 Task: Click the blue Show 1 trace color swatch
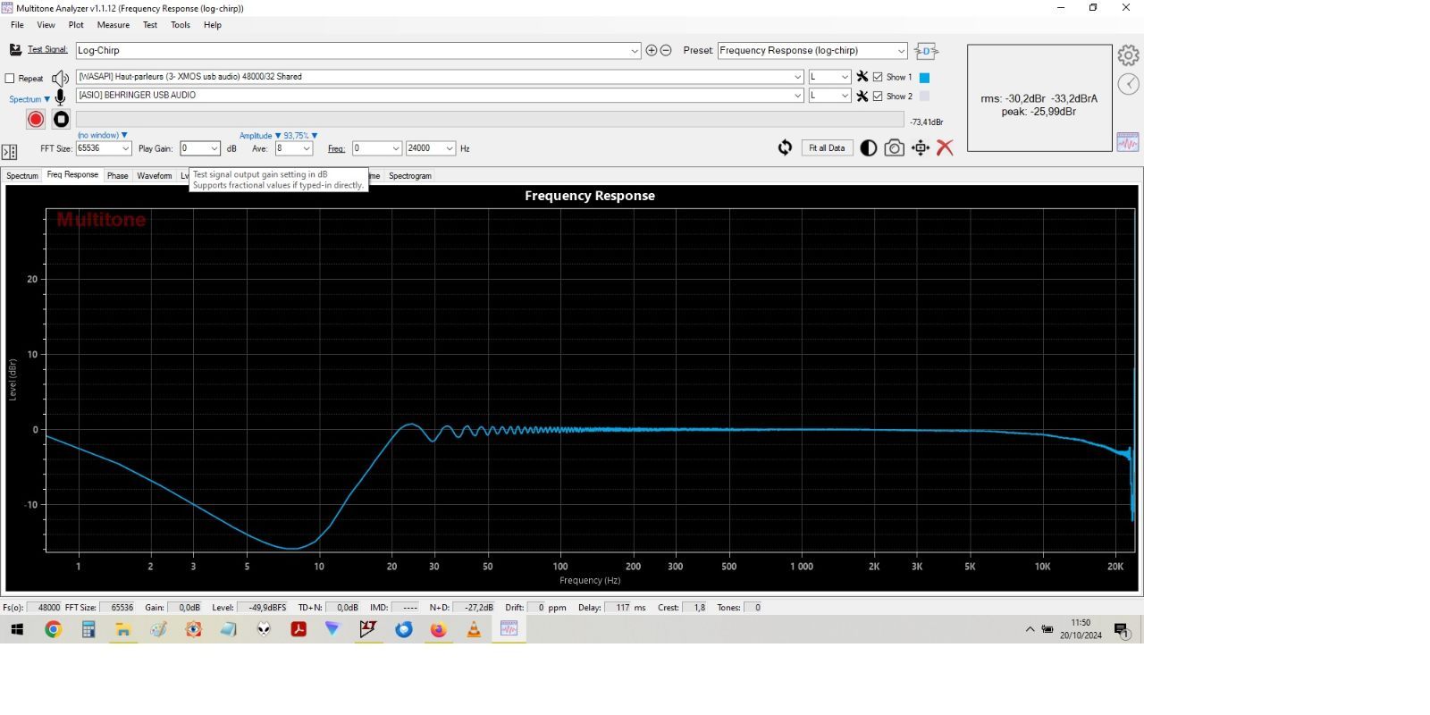coord(924,78)
